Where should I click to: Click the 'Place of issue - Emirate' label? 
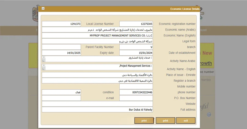click(x=181, y=75)
